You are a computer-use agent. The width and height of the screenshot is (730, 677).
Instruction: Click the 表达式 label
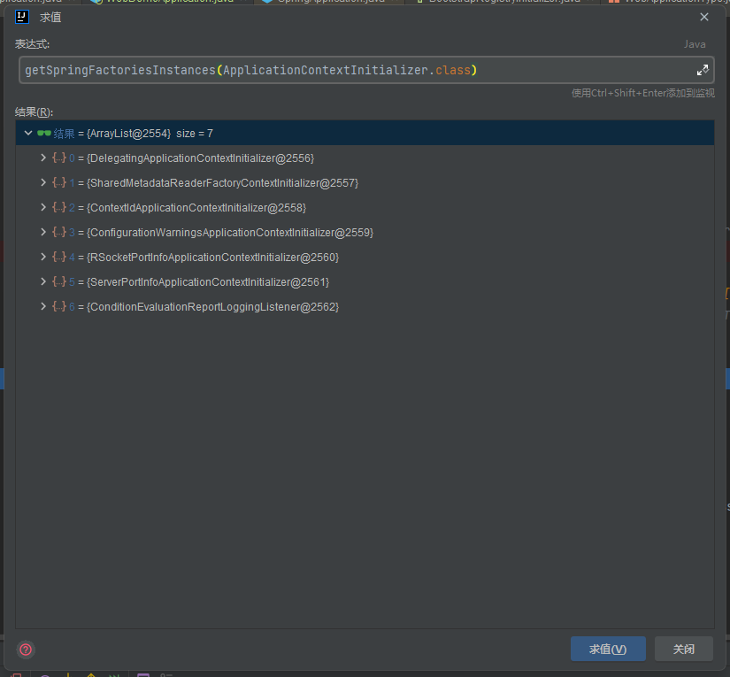tap(32, 44)
